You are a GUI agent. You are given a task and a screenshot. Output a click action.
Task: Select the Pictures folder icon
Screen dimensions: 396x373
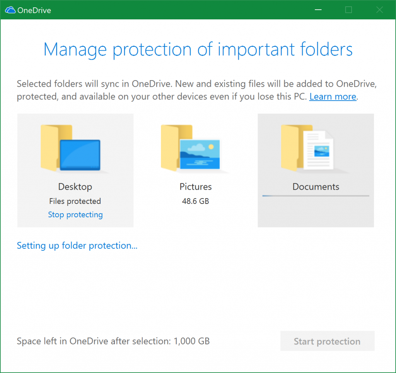191,148
